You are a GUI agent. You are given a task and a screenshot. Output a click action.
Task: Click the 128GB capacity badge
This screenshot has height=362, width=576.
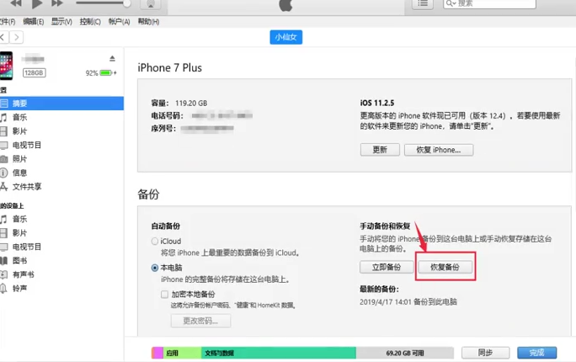(35, 72)
